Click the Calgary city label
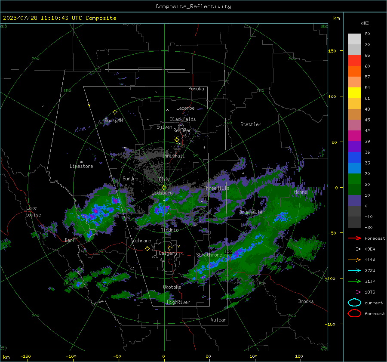 [x=168, y=253]
